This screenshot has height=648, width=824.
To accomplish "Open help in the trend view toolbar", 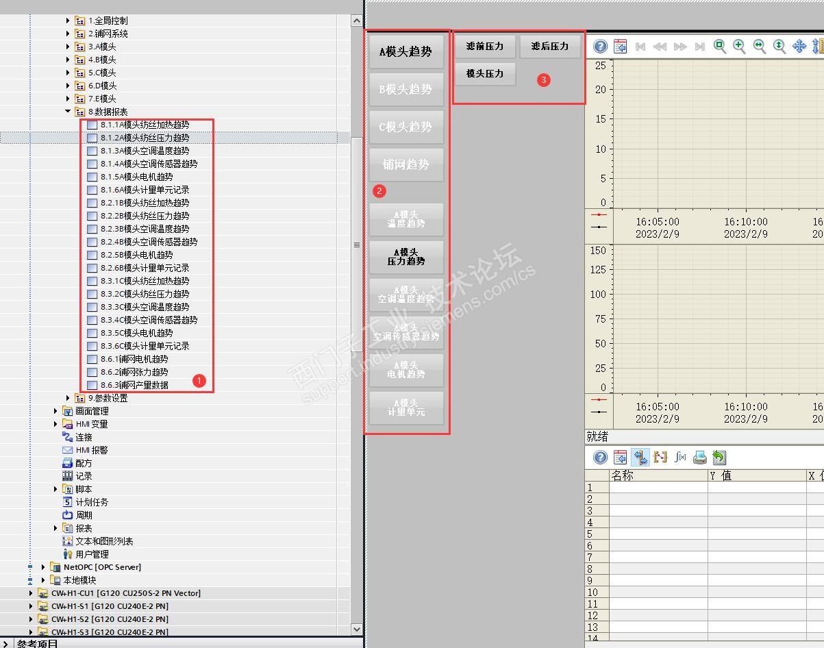I will tap(600, 46).
